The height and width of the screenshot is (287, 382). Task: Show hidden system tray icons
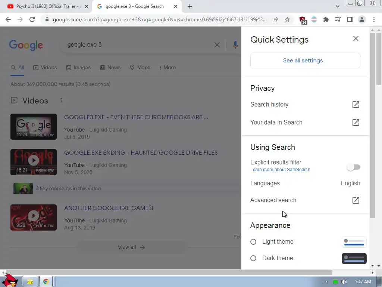click(x=326, y=282)
